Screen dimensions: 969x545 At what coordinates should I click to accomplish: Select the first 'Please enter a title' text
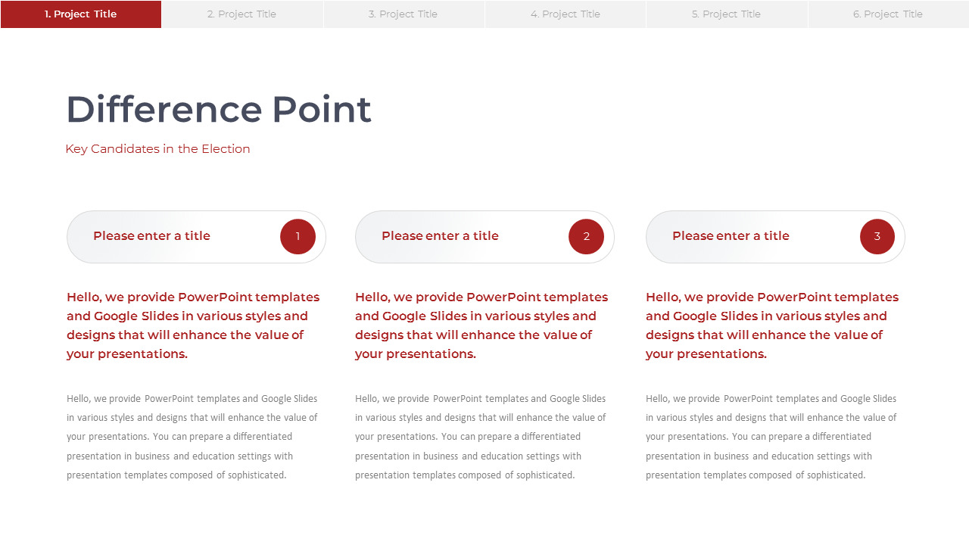(151, 236)
